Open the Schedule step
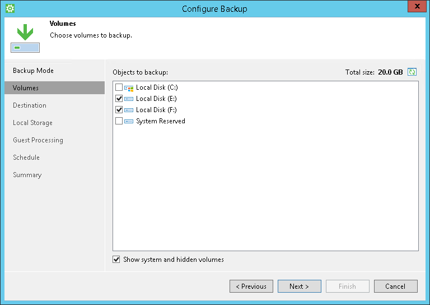 [26, 158]
